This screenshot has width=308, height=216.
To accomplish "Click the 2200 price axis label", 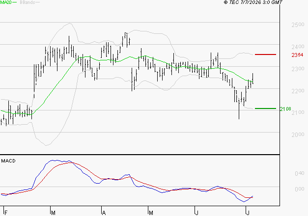I will click(x=298, y=91).
